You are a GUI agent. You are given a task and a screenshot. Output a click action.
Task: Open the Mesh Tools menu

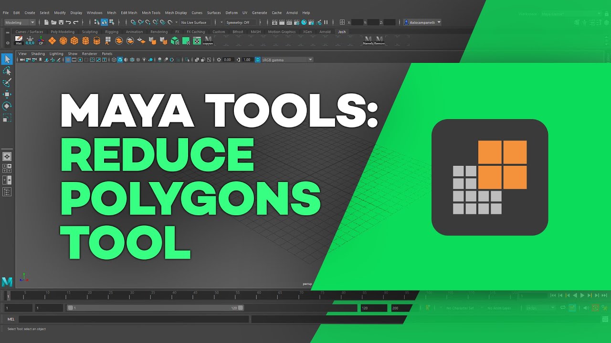pos(151,13)
